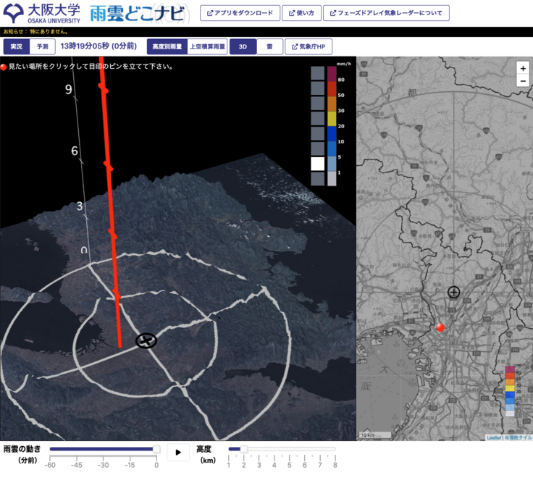This screenshot has width=533, height=478.
Task: Zoom out on the map
Action: [x=523, y=81]
